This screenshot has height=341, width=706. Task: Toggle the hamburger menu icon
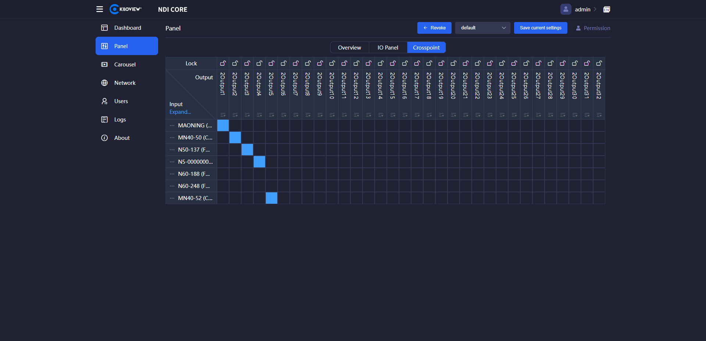pyautogui.click(x=100, y=9)
